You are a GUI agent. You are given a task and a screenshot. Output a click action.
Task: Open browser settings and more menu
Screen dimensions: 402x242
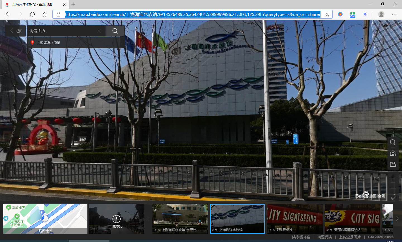coord(394,14)
